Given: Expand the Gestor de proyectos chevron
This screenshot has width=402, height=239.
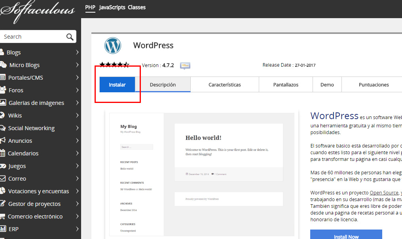Looking at the screenshot, I should (x=77, y=204).
